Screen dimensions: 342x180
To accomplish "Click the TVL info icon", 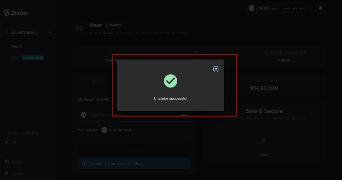I will click(x=118, y=52).
